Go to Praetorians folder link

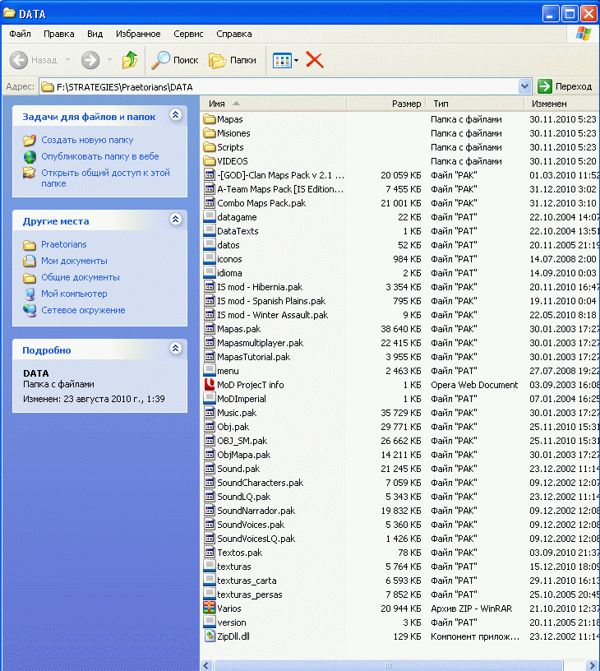pos(64,244)
